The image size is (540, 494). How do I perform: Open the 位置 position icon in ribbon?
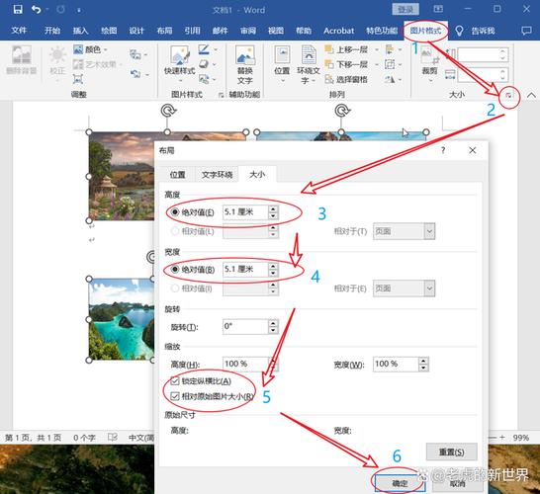282,64
